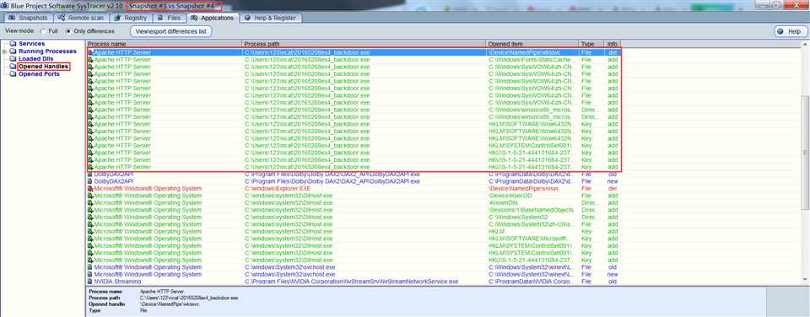Click the icon on Apache StaticCache row
The height and width of the screenshot is (317, 810).
90,60
